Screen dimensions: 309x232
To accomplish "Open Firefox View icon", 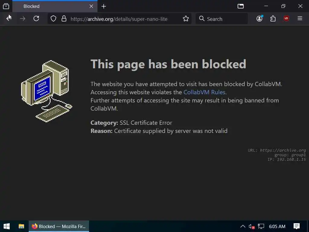I will tap(6, 6).
